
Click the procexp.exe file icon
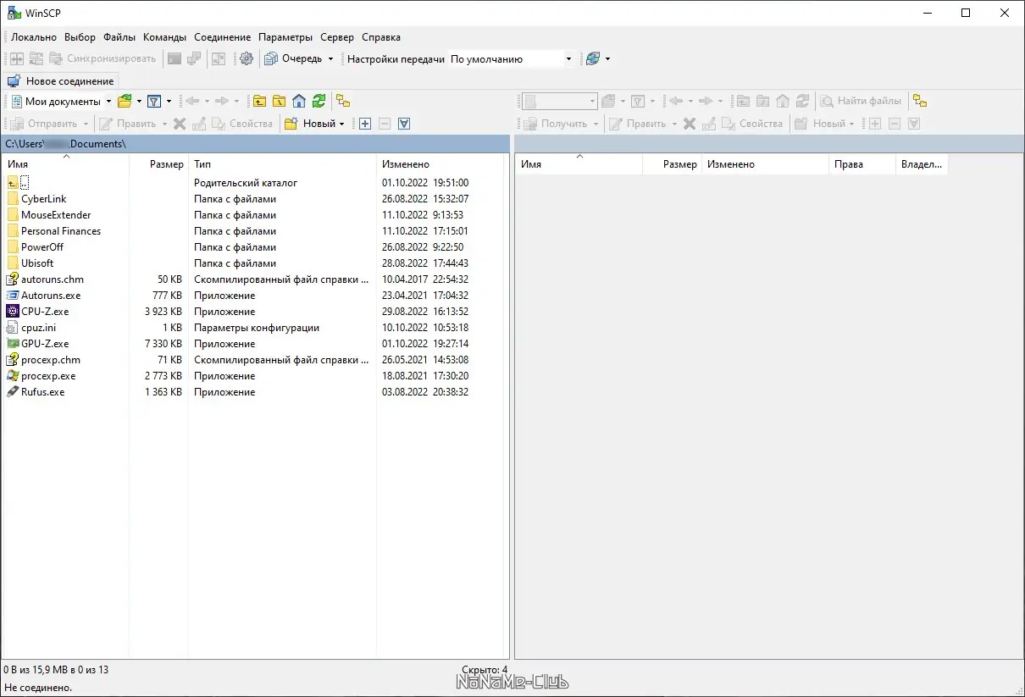click(x=13, y=376)
